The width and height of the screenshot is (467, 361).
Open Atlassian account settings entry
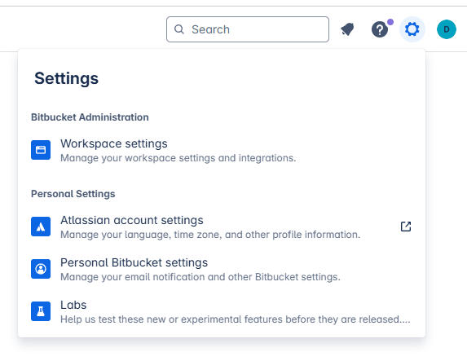pyautogui.click(x=222, y=227)
